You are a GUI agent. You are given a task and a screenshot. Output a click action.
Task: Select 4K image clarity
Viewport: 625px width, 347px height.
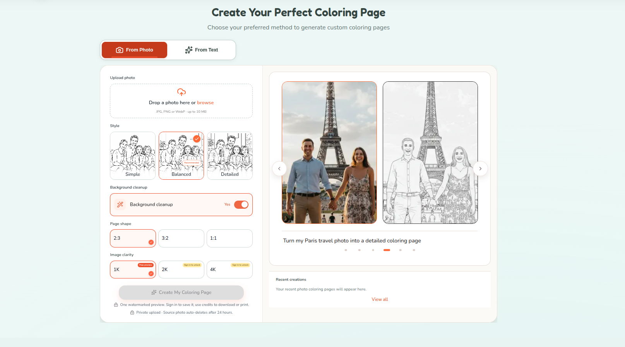[x=230, y=270]
